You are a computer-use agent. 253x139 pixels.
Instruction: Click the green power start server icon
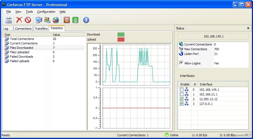75,20
